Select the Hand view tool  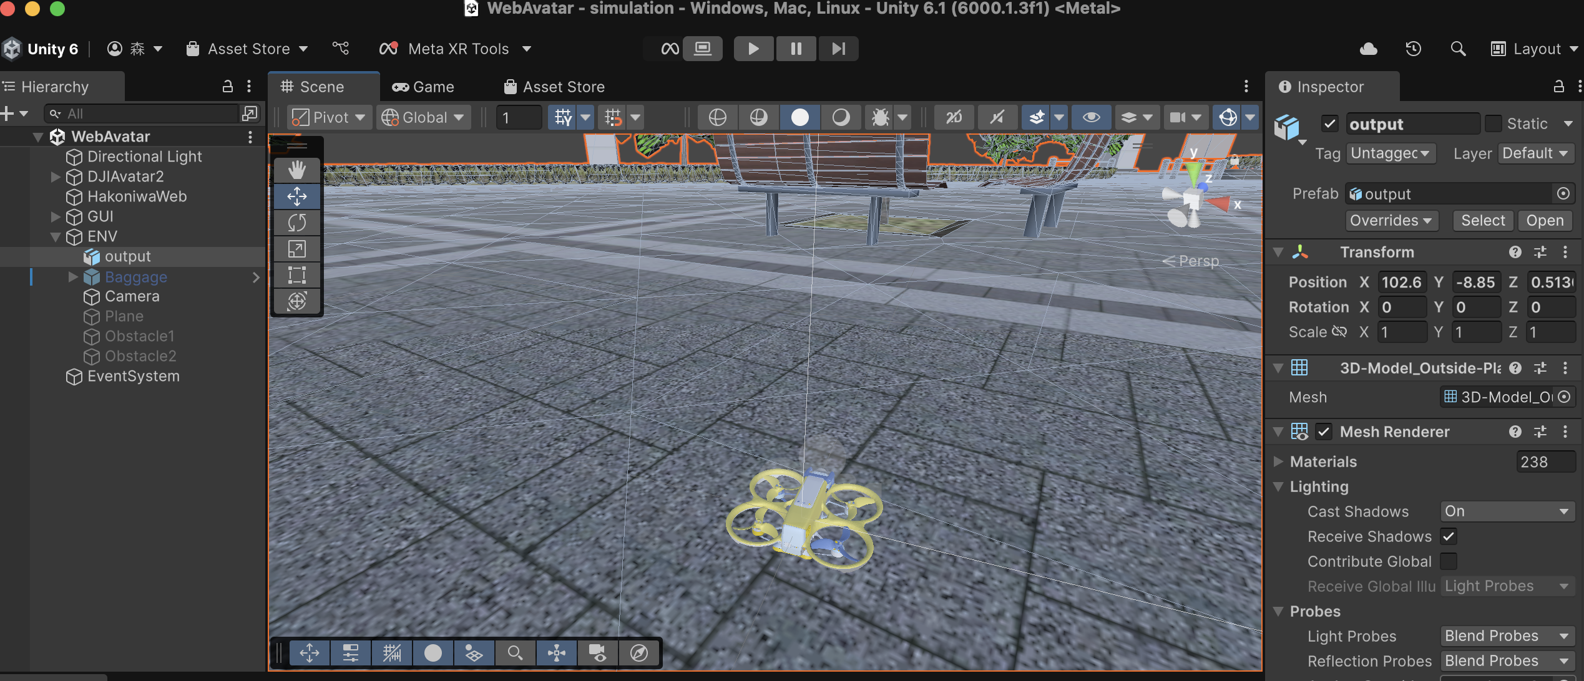point(296,170)
